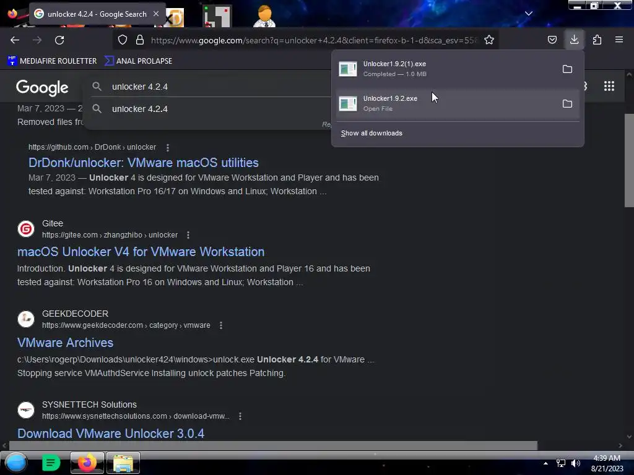Screen dimensions: 634x475
Task: Click the Firefox logo at window top-left
Action: coord(12,14)
